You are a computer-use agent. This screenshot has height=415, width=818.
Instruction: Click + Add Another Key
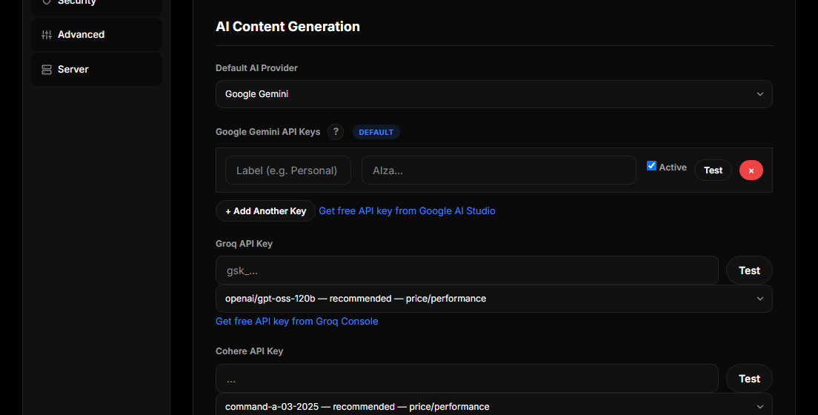265,211
